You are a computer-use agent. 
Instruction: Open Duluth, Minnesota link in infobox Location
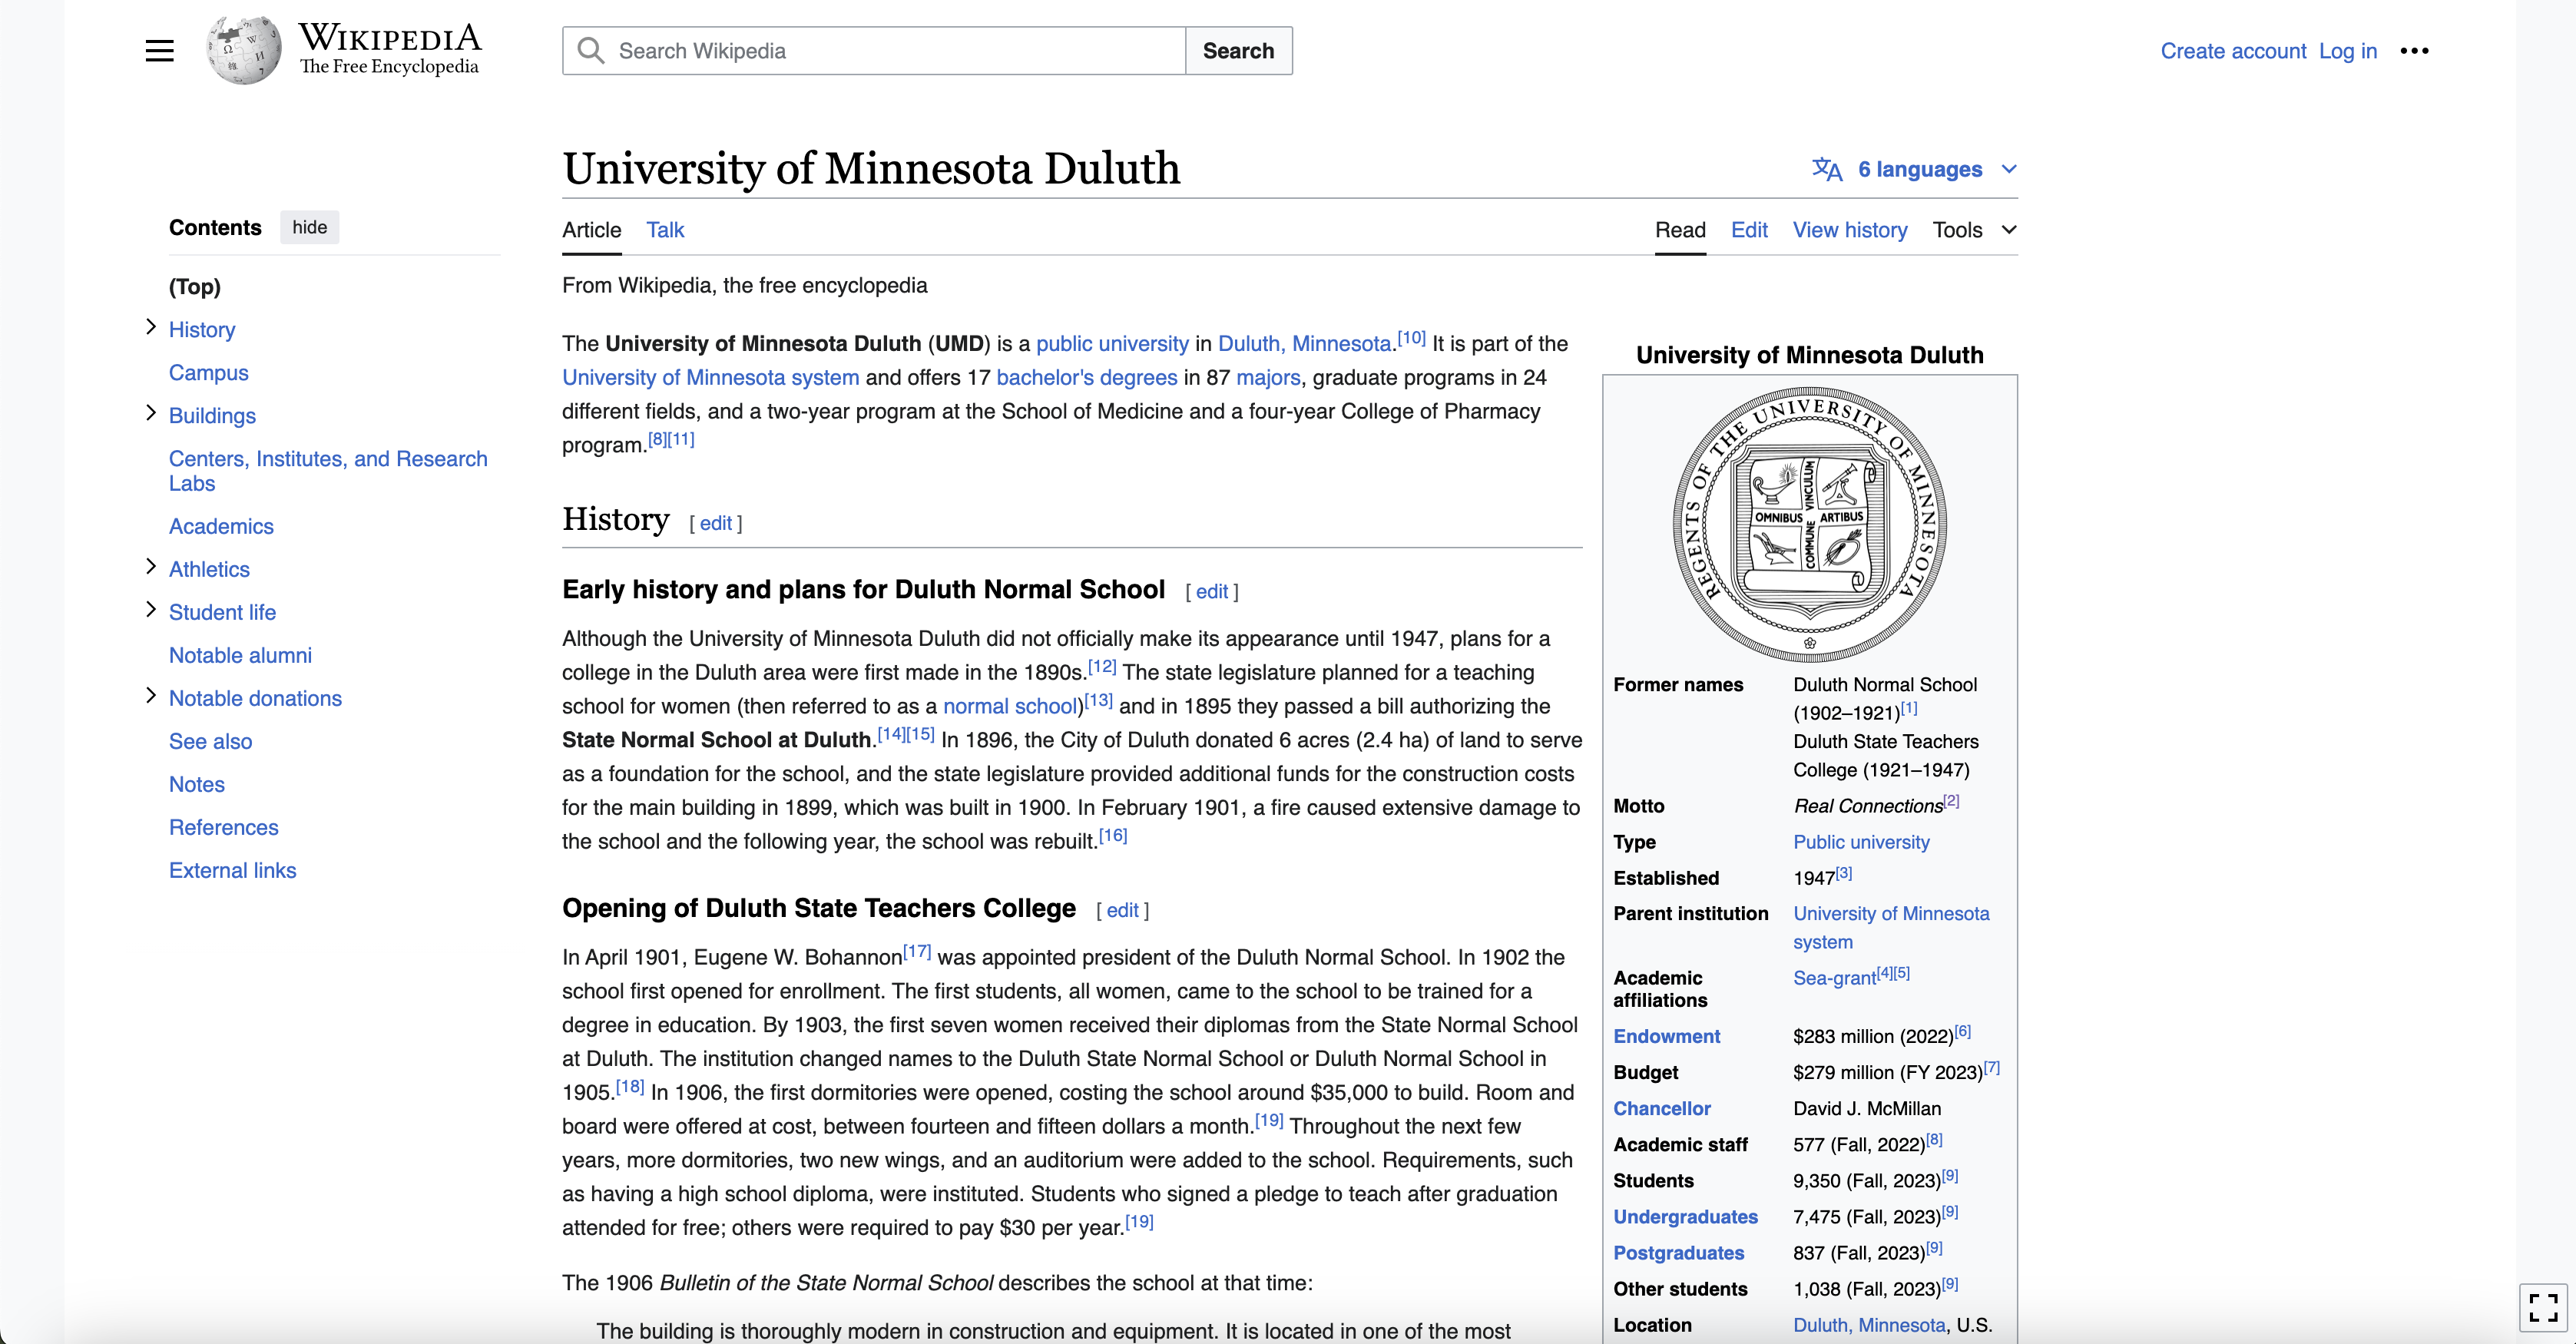1869,1325
